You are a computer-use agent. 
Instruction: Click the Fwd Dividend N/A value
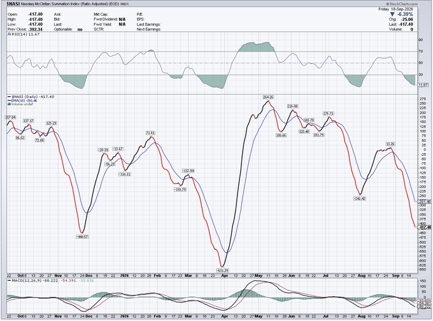tap(122, 19)
